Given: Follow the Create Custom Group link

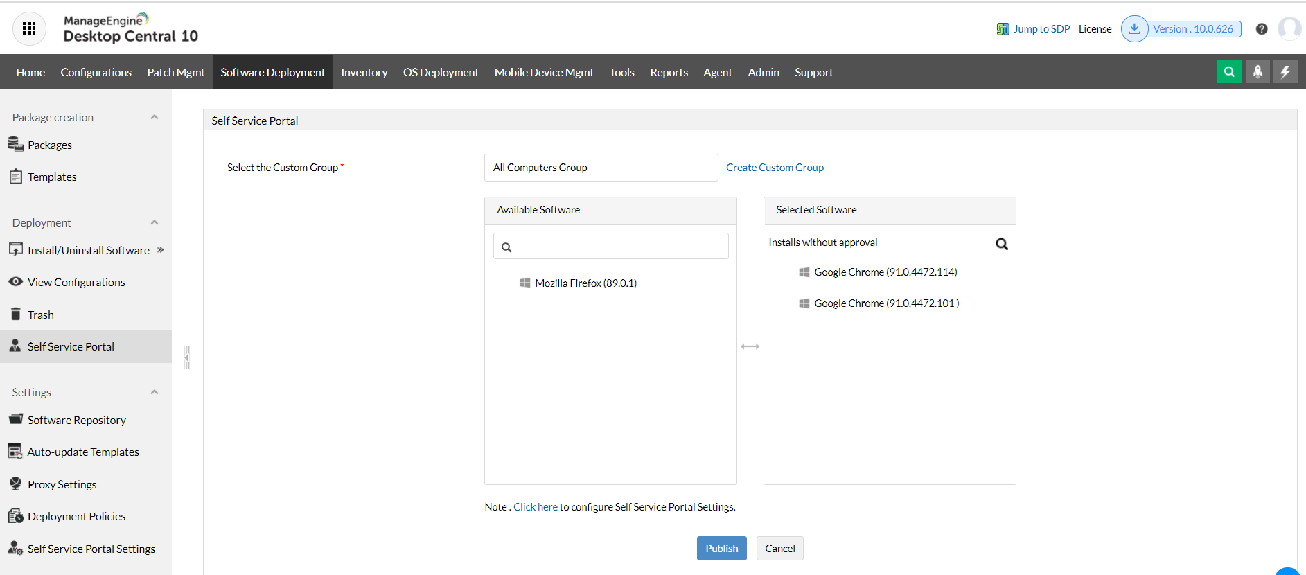Looking at the screenshot, I should click(x=775, y=168).
